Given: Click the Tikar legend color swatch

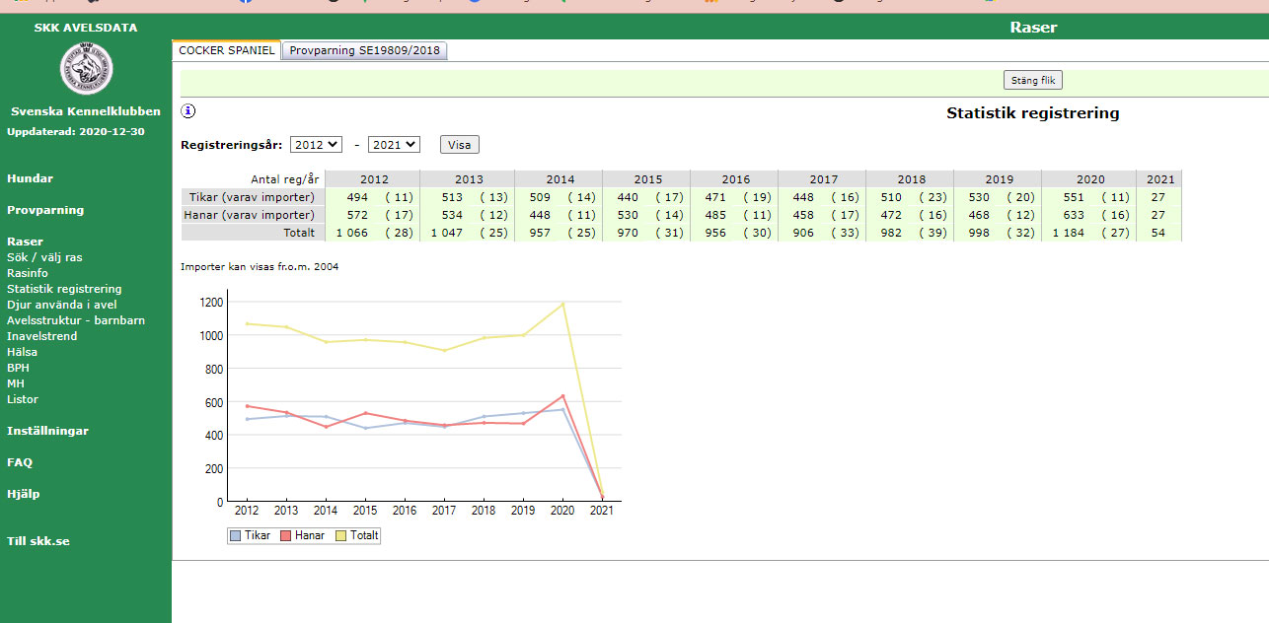Looking at the screenshot, I should click(236, 535).
